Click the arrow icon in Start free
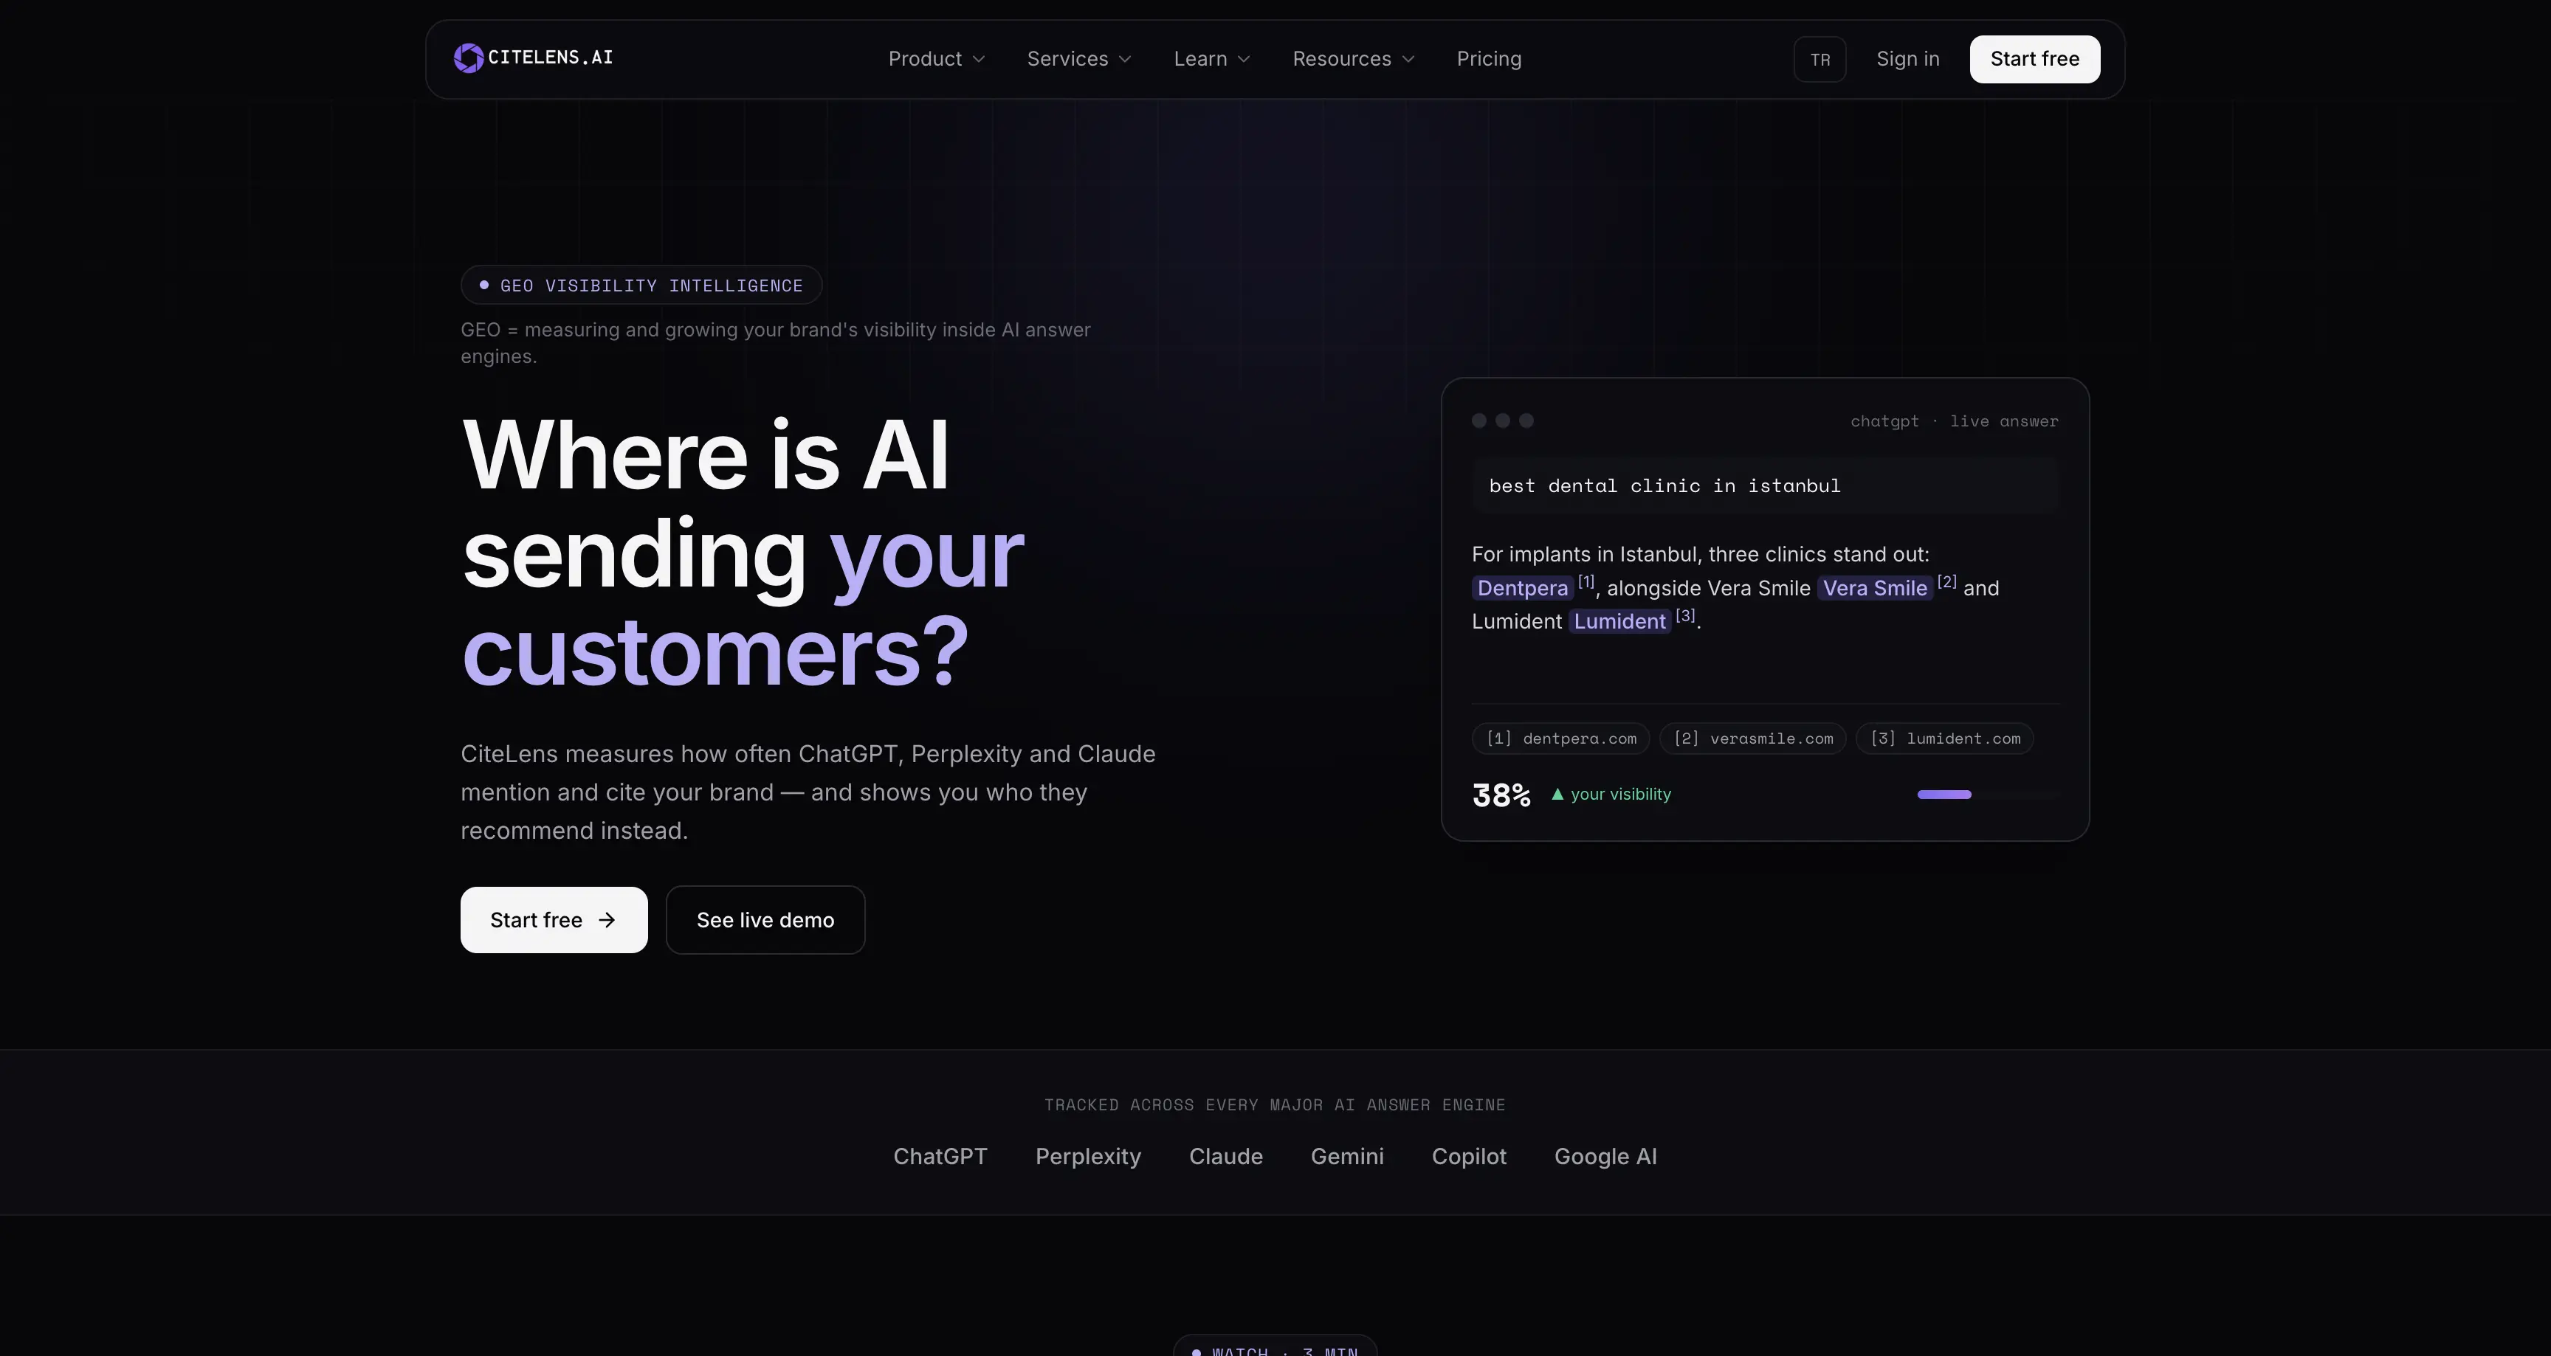Screen dimensions: 2551x1356 click(607, 921)
